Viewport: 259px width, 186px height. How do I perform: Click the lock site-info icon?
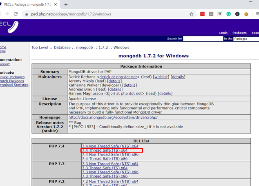click(27, 14)
